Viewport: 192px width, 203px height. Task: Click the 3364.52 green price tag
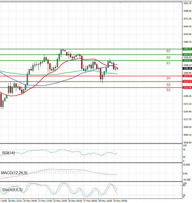click(187, 49)
